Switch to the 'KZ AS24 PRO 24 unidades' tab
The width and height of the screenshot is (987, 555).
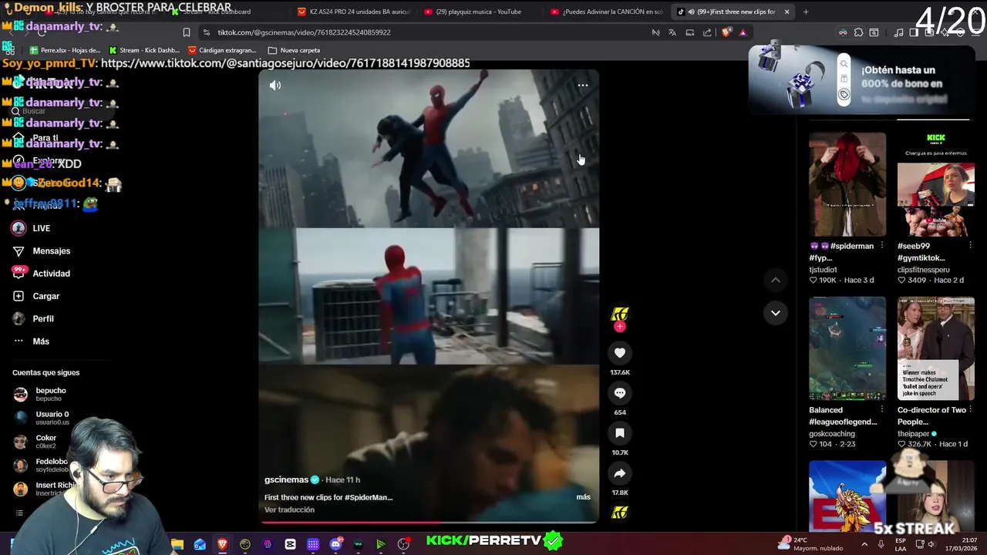(353, 12)
